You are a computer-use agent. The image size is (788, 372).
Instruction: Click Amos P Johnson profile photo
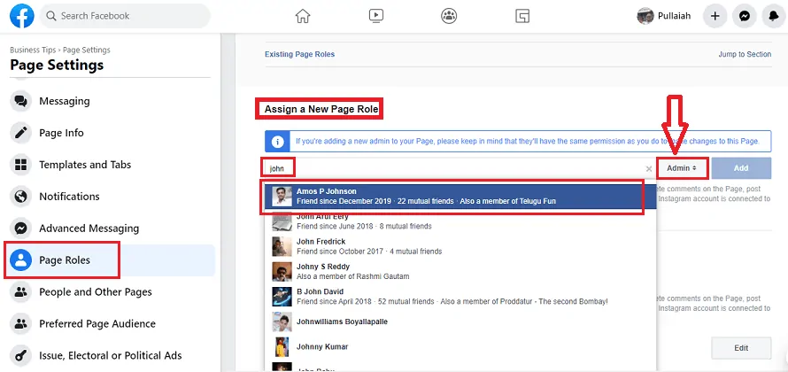point(282,197)
